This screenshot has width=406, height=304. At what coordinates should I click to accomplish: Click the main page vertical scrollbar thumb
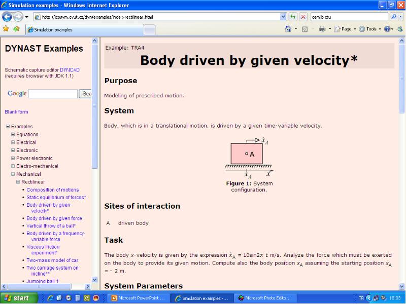(x=401, y=79)
